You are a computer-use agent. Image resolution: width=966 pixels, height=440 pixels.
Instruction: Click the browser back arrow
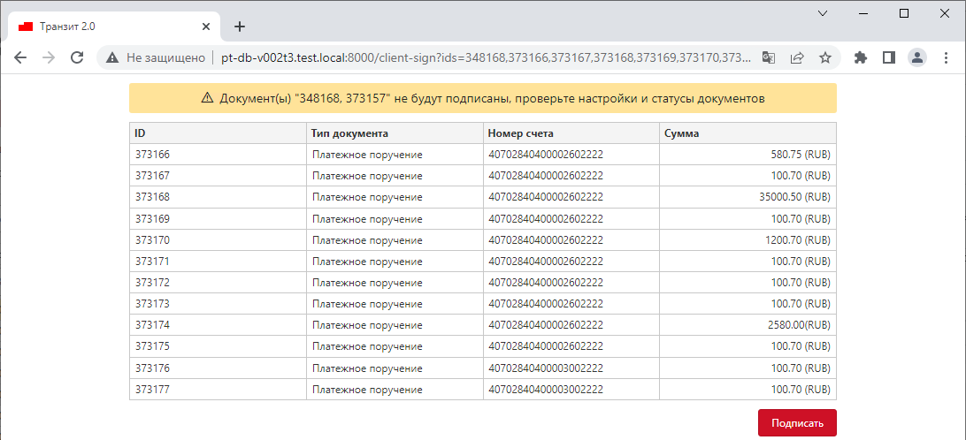point(20,57)
